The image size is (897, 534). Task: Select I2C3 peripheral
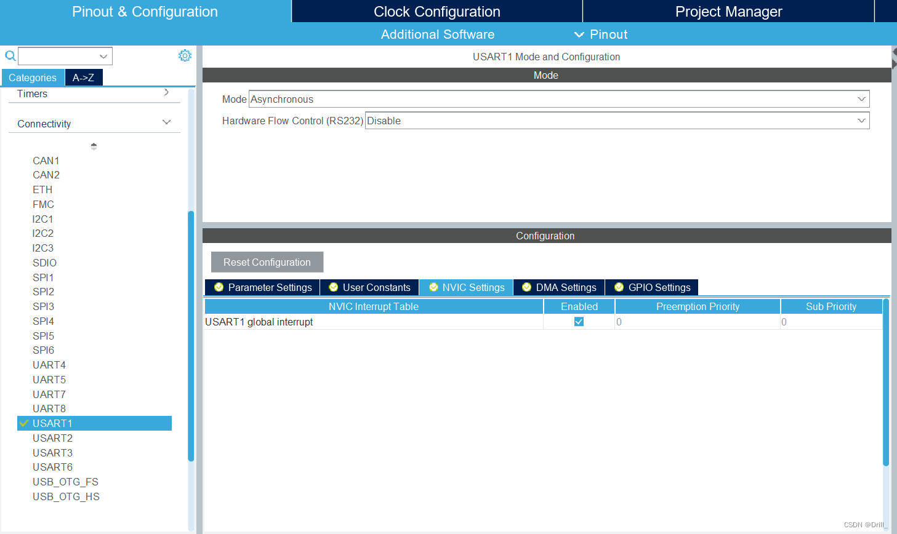(x=43, y=248)
